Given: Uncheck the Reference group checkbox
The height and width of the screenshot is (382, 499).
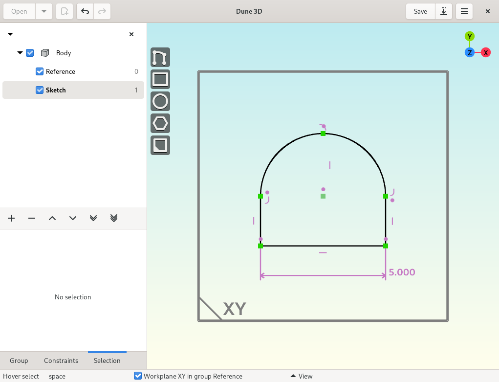Looking at the screenshot, I should pyautogui.click(x=40, y=71).
